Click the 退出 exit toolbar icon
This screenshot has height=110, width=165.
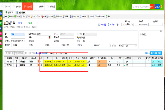tap(108, 16)
